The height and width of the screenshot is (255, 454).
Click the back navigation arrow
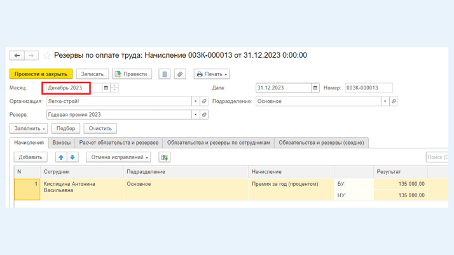17,56
